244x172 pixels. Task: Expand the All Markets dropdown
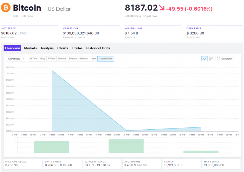click(x=16, y=59)
